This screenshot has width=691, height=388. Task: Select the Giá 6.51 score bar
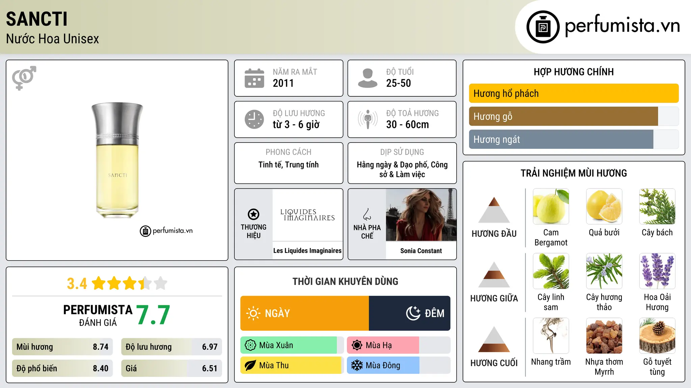pos(171,368)
